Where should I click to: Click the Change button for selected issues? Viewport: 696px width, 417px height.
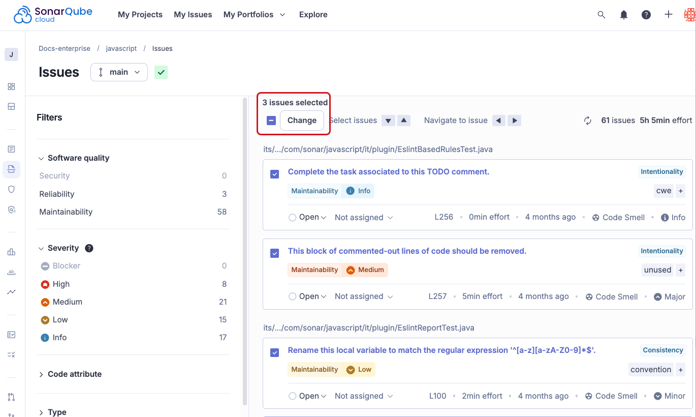pos(302,121)
